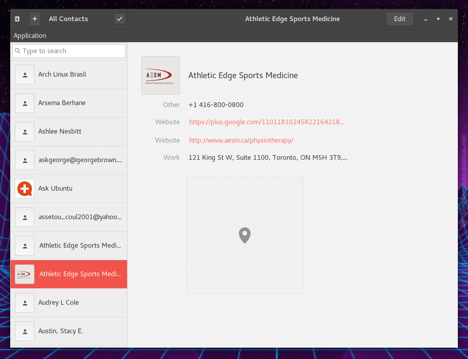Screen dimensions: 468x359
Task: Click the Other phone label
Action: pos(171,105)
